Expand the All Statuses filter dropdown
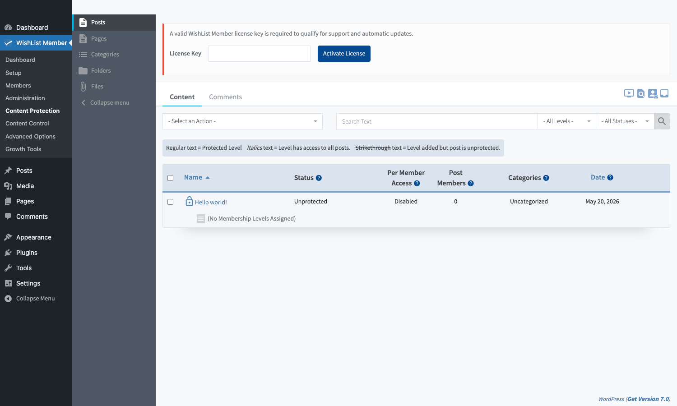 point(625,121)
